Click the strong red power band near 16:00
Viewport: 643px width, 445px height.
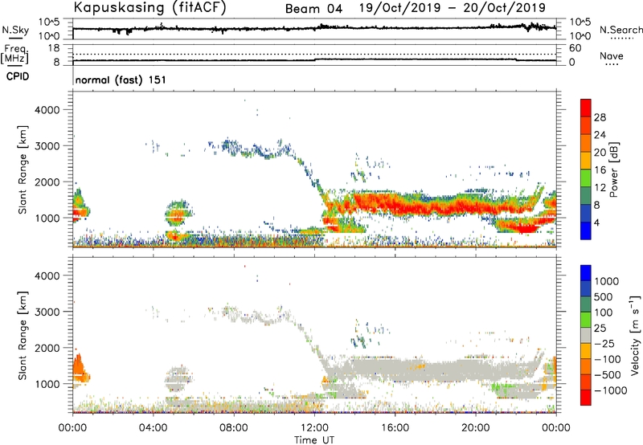pyautogui.click(x=395, y=203)
